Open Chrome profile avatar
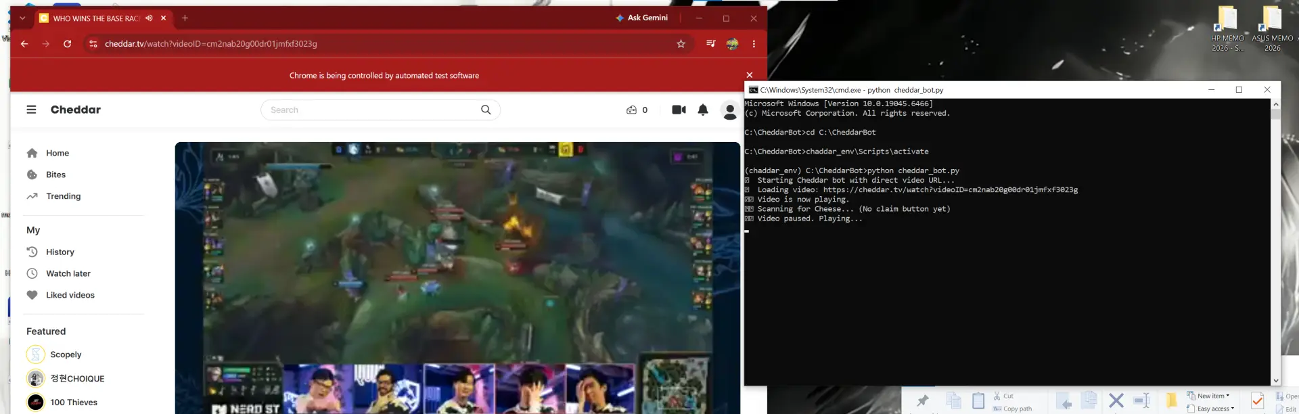Screen dimensions: 1299x414 [732, 44]
